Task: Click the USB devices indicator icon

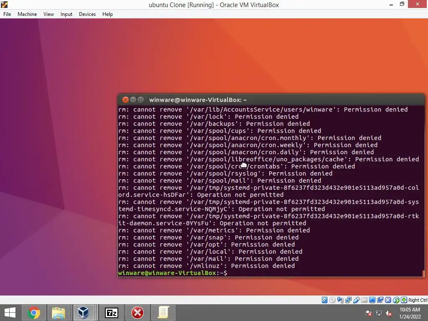Action: [356, 300]
